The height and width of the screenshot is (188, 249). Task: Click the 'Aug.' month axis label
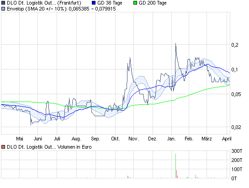pos(76,139)
